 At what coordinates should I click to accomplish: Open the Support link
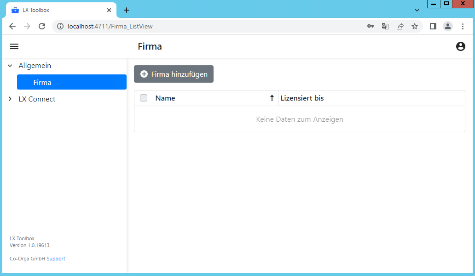(x=56, y=259)
